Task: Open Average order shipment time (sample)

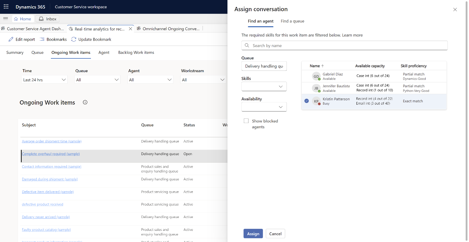Action: 52,141
